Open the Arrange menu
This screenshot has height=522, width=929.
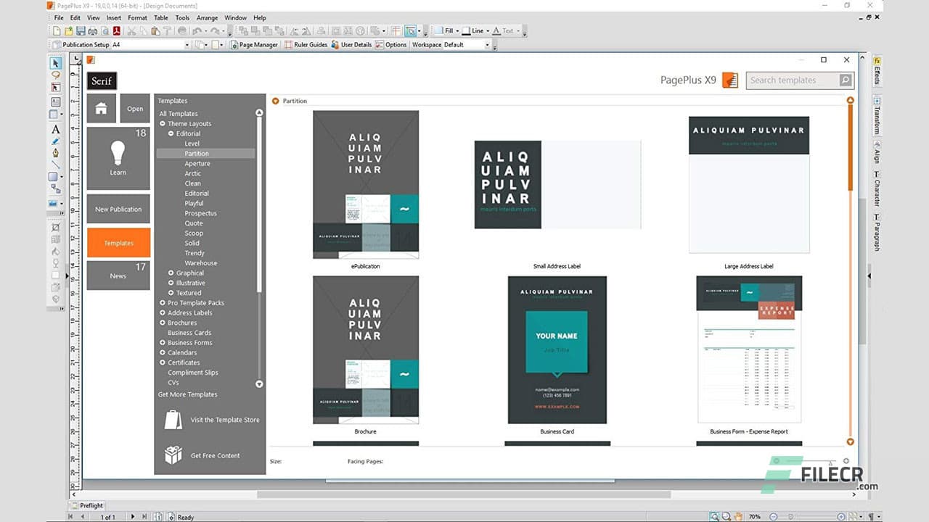click(207, 17)
